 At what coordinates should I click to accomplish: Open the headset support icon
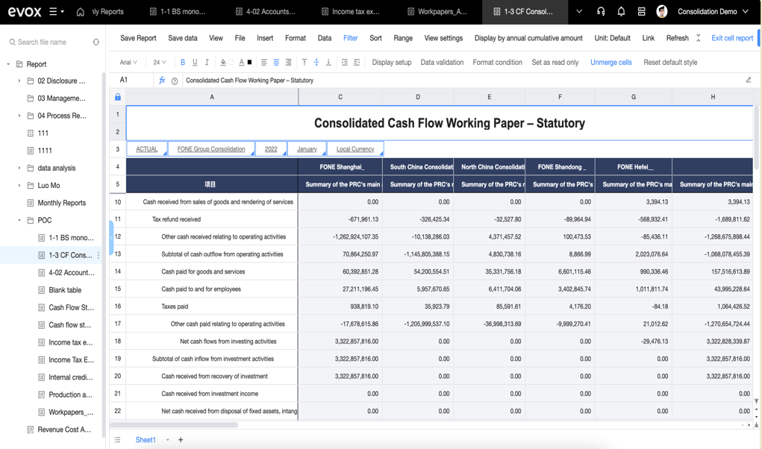coord(601,12)
